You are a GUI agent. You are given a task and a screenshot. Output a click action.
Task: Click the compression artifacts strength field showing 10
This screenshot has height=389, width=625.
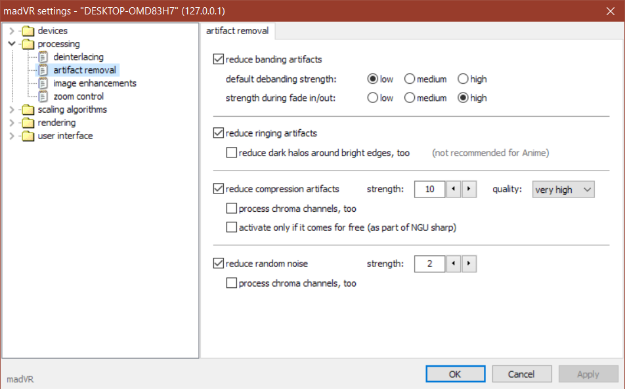point(429,189)
